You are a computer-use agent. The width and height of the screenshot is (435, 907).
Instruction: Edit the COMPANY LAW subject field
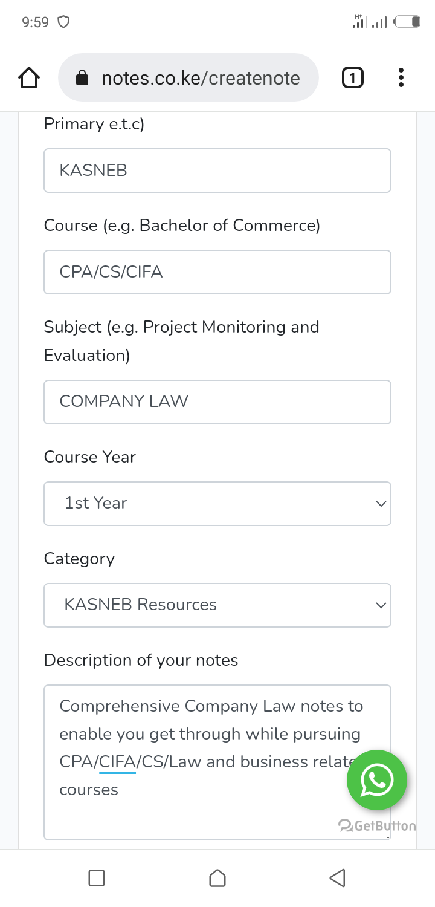coord(217,401)
